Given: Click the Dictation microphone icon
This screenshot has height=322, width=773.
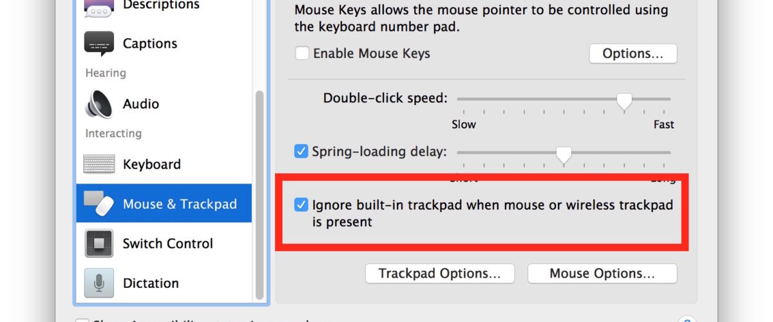Looking at the screenshot, I should point(99,283).
